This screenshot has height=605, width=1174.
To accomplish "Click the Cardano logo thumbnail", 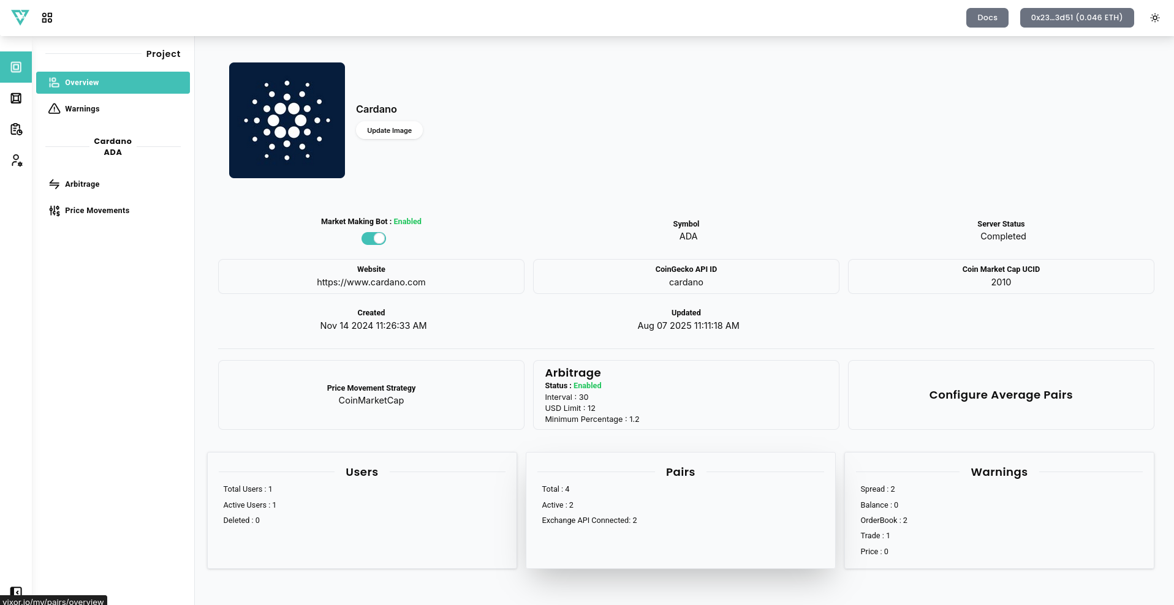I will pyautogui.click(x=287, y=121).
